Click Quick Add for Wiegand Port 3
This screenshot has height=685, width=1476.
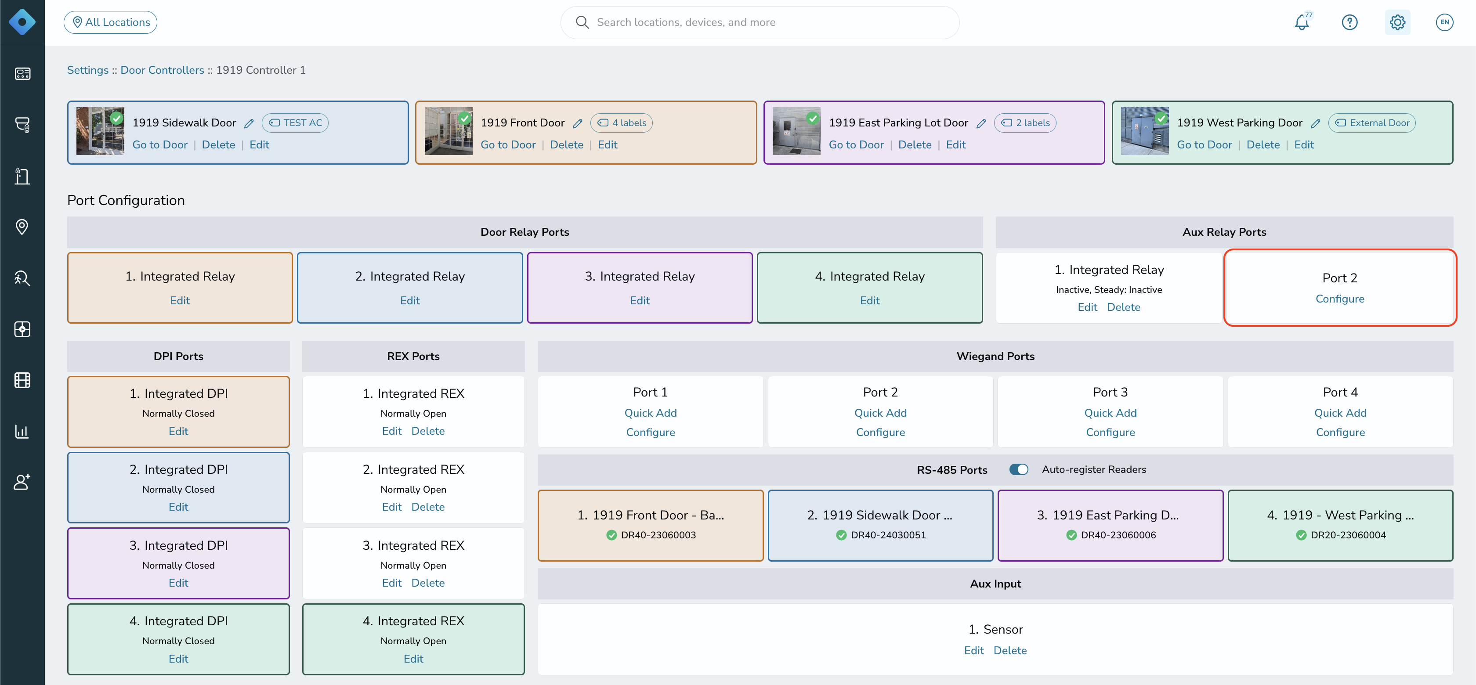(1110, 413)
